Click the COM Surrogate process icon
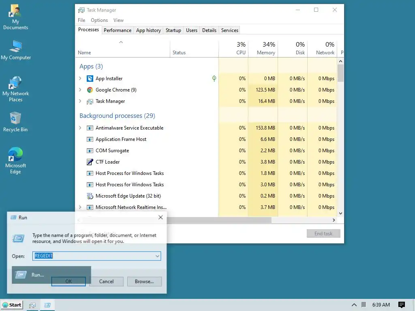Image resolution: width=415 pixels, height=311 pixels. click(90, 151)
